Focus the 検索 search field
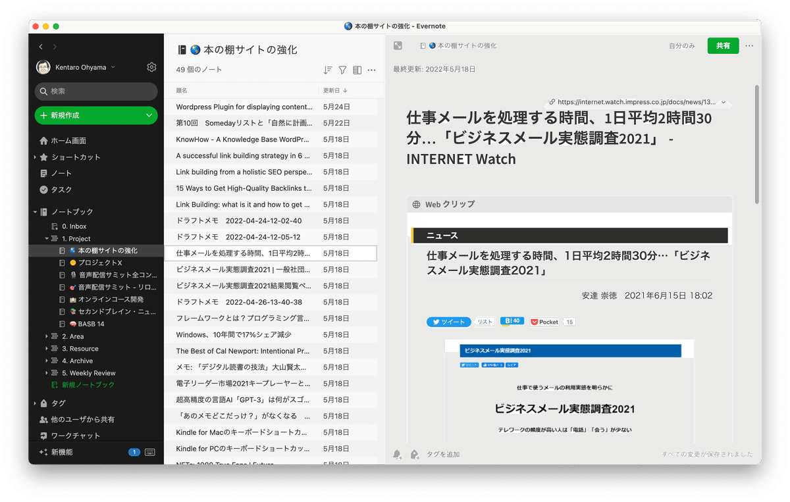The image size is (790, 502). click(96, 91)
